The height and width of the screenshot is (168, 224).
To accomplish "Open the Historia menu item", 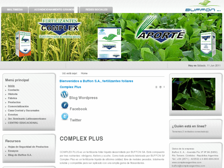I will point(13,94).
